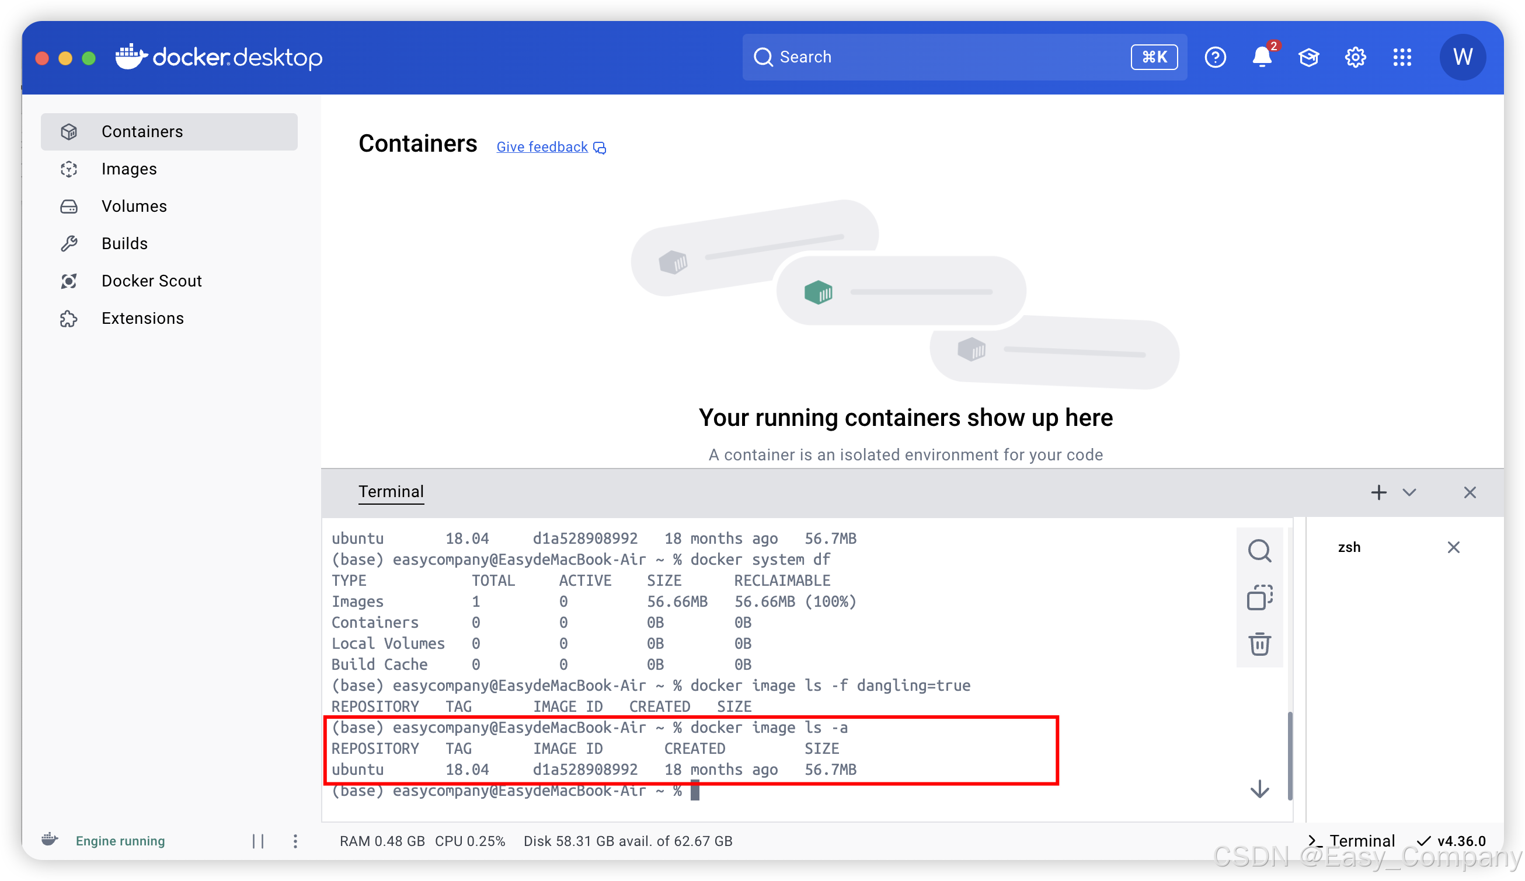This screenshot has width=1525, height=881.
Task: Click the terminal copy icon
Action: pyautogui.click(x=1259, y=597)
